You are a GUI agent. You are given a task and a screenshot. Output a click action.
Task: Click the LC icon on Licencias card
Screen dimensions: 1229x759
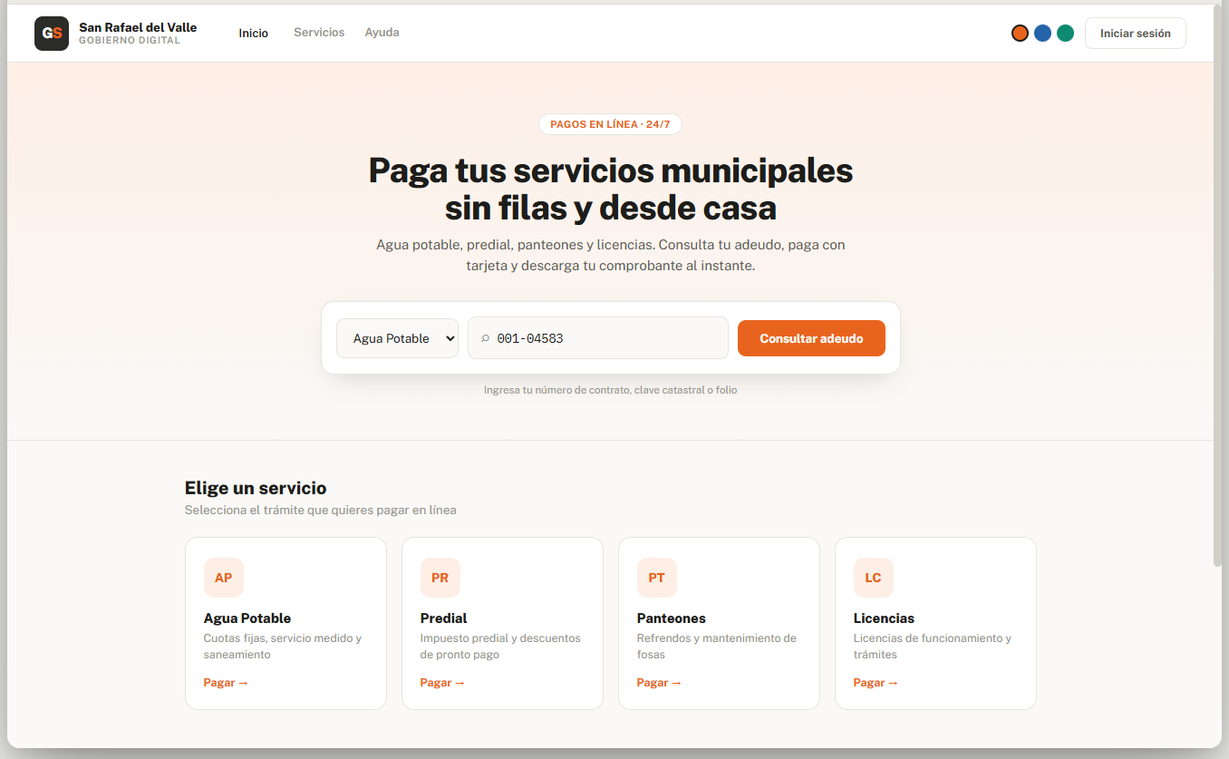[x=874, y=578]
